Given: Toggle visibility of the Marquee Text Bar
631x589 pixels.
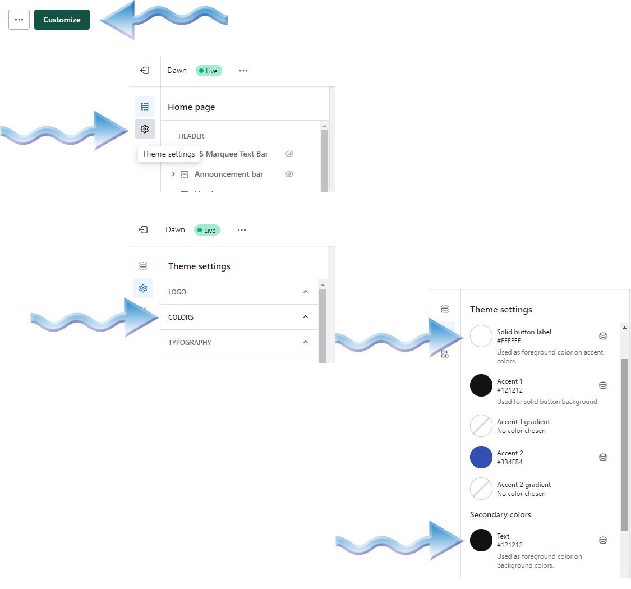Looking at the screenshot, I should (x=289, y=154).
